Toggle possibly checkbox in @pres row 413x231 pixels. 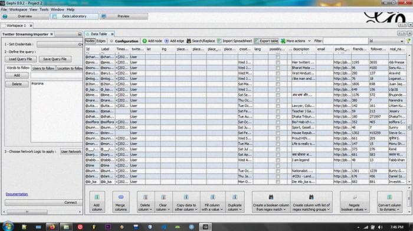278,62
